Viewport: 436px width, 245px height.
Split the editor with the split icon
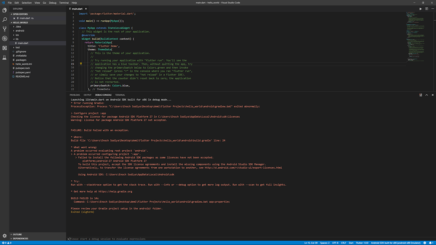[x=426, y=8]
